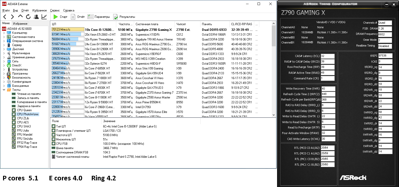This screenshot has height=187, width=399.
Task: Click the CAS# Latency (tCL) field
Action: (x=328, y=56)
